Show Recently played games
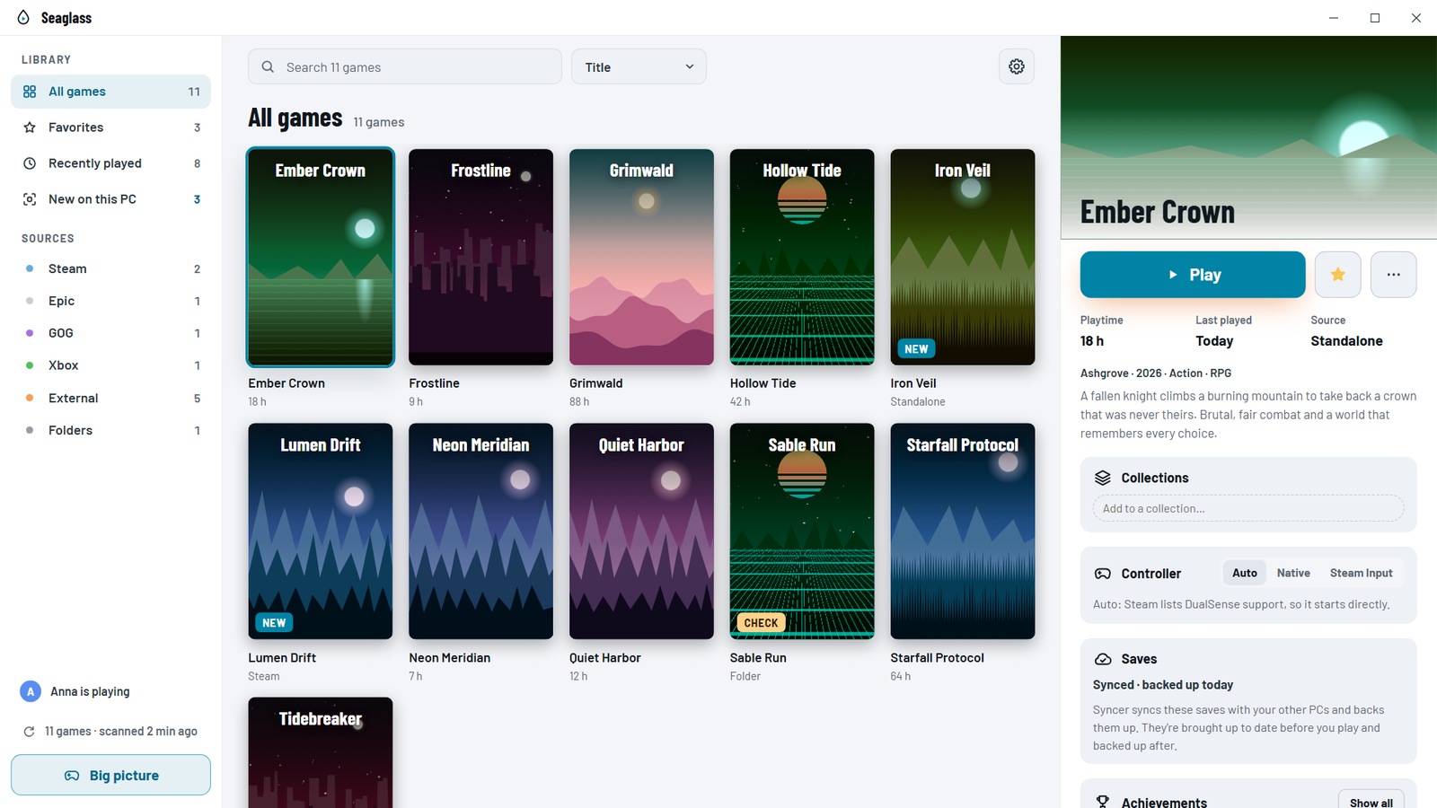 (110, 163)
